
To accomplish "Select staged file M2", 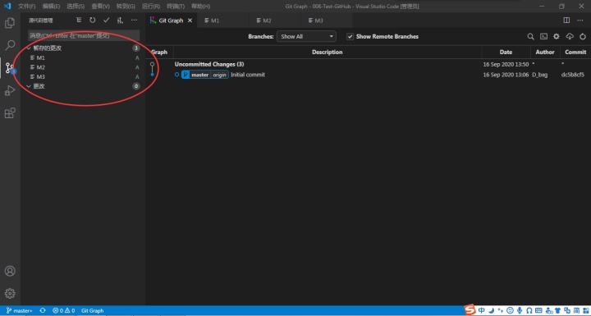I will coord(83,67).
